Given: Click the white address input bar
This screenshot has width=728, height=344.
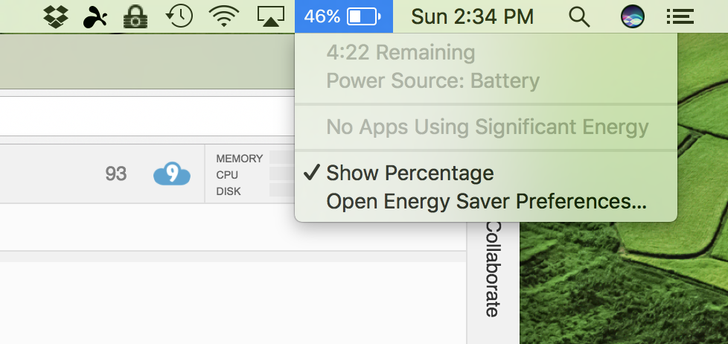Looking at the screenshot, I should click(147, 116).
